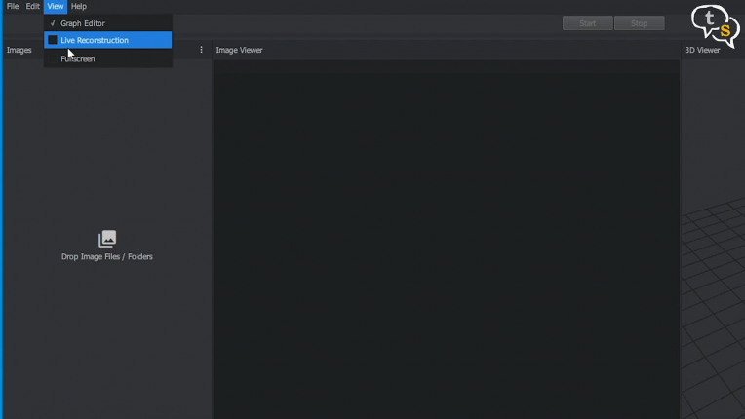Enable the Live Reconstruction checkbox
The height and width of the screenshot is (419, 745).
(53, 41)
